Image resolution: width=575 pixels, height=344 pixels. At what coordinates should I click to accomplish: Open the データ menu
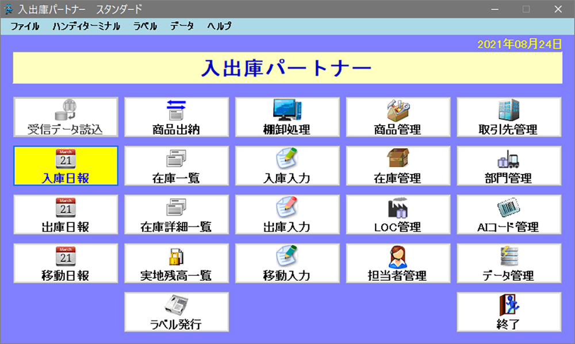pos(182,26)
